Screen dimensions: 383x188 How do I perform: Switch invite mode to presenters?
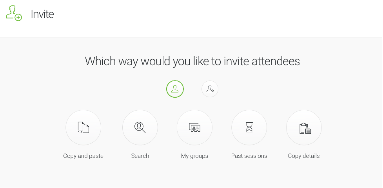[x=210, y=89]
